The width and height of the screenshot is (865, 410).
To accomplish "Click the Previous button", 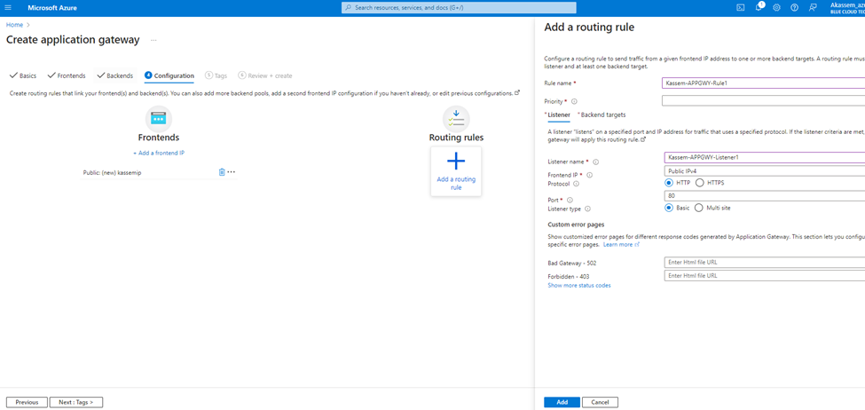I will (27, 402).
